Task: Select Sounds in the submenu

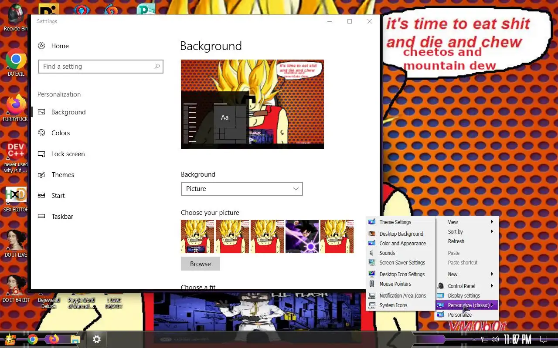Action: pyautogui.click(x=401, y=253)
